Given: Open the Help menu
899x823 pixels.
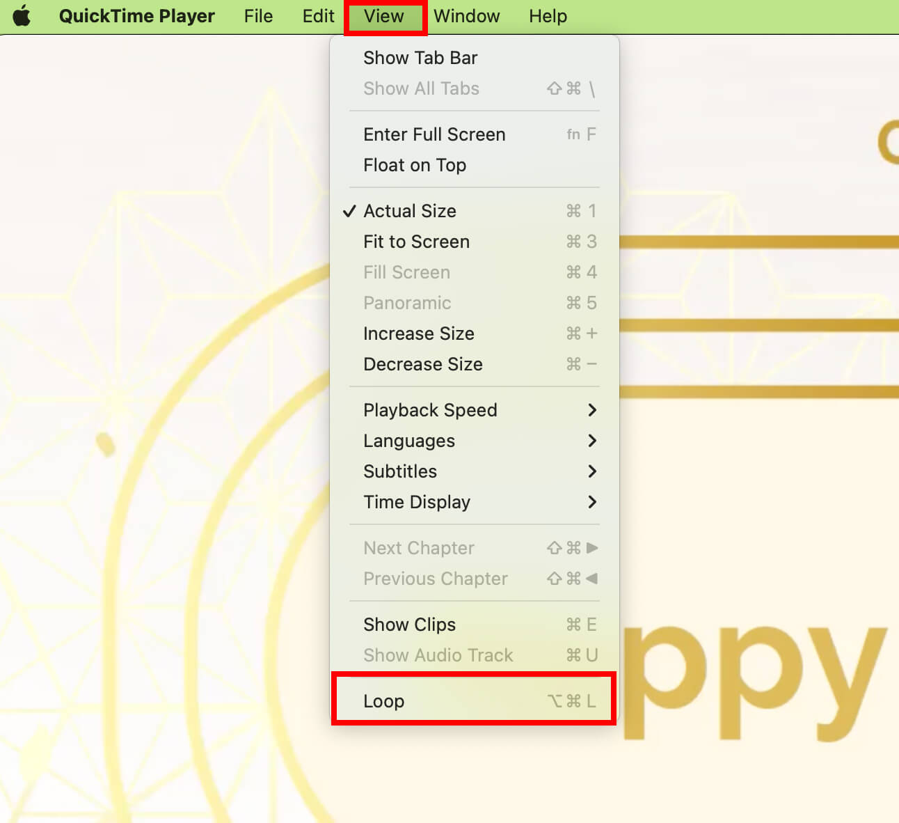Looking at the screenshot, I should tap(548, 16).
